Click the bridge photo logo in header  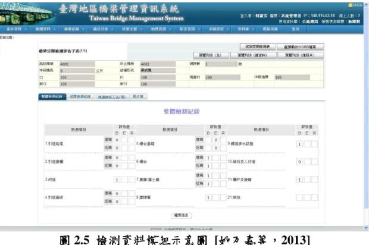(x=27, y=14)
